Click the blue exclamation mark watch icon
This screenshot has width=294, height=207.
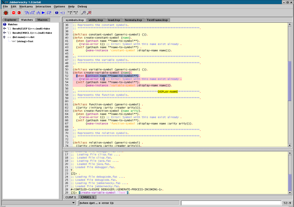click(57, 13)
